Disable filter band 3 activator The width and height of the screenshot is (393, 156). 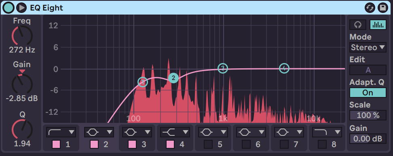click(x=132, y=144)
